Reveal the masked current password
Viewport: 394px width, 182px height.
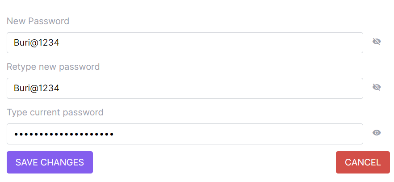(377, 133)
